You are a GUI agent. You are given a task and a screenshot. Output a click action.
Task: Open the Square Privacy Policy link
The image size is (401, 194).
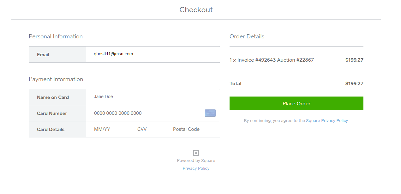point(327,121)
